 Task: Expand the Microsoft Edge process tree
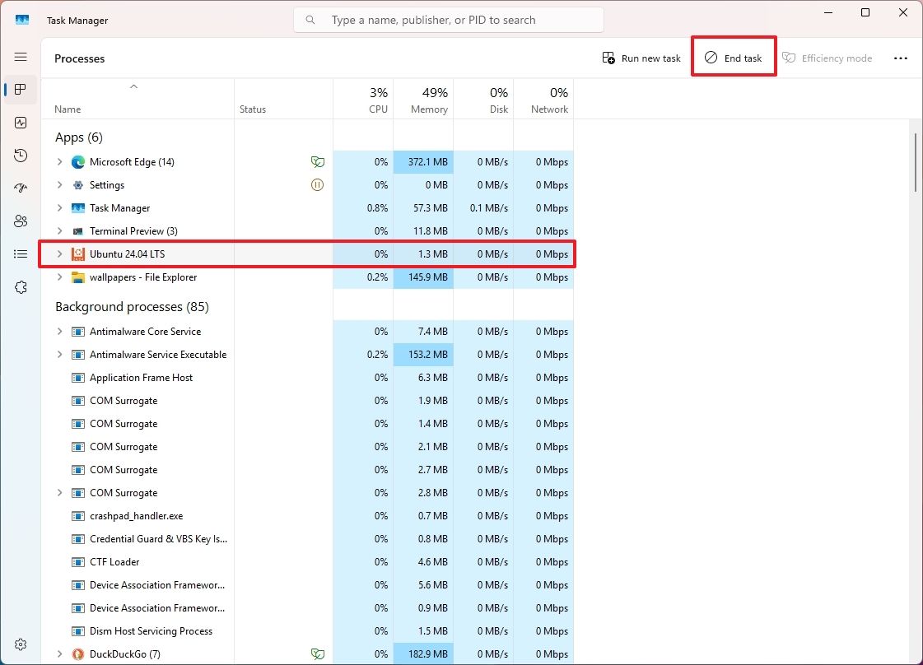tap(58, 161)
